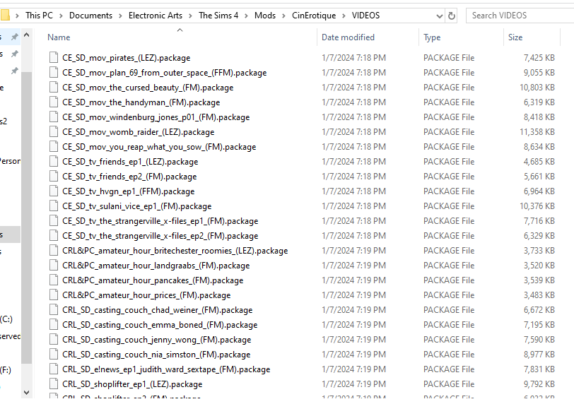Click the 10,376 KB size cell
This screenshot has width=574, height=404.
537,206
